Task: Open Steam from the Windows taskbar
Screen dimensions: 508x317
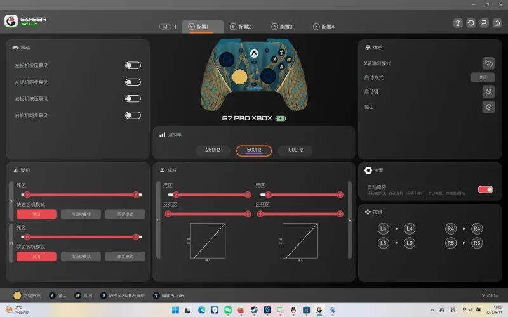Action: [253, 310]
